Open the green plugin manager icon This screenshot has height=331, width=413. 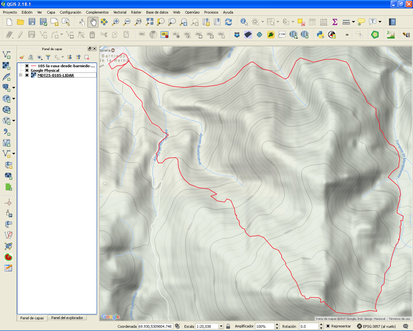click(x=271, y=35)
